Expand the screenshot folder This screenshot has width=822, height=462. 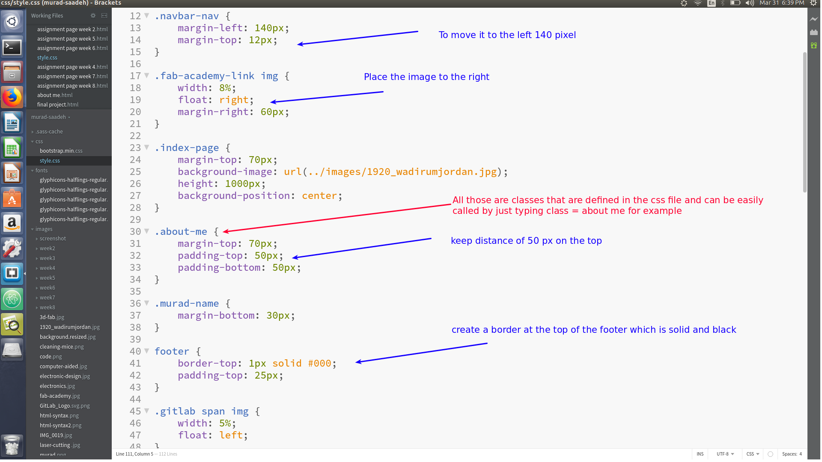coord(37,239)
